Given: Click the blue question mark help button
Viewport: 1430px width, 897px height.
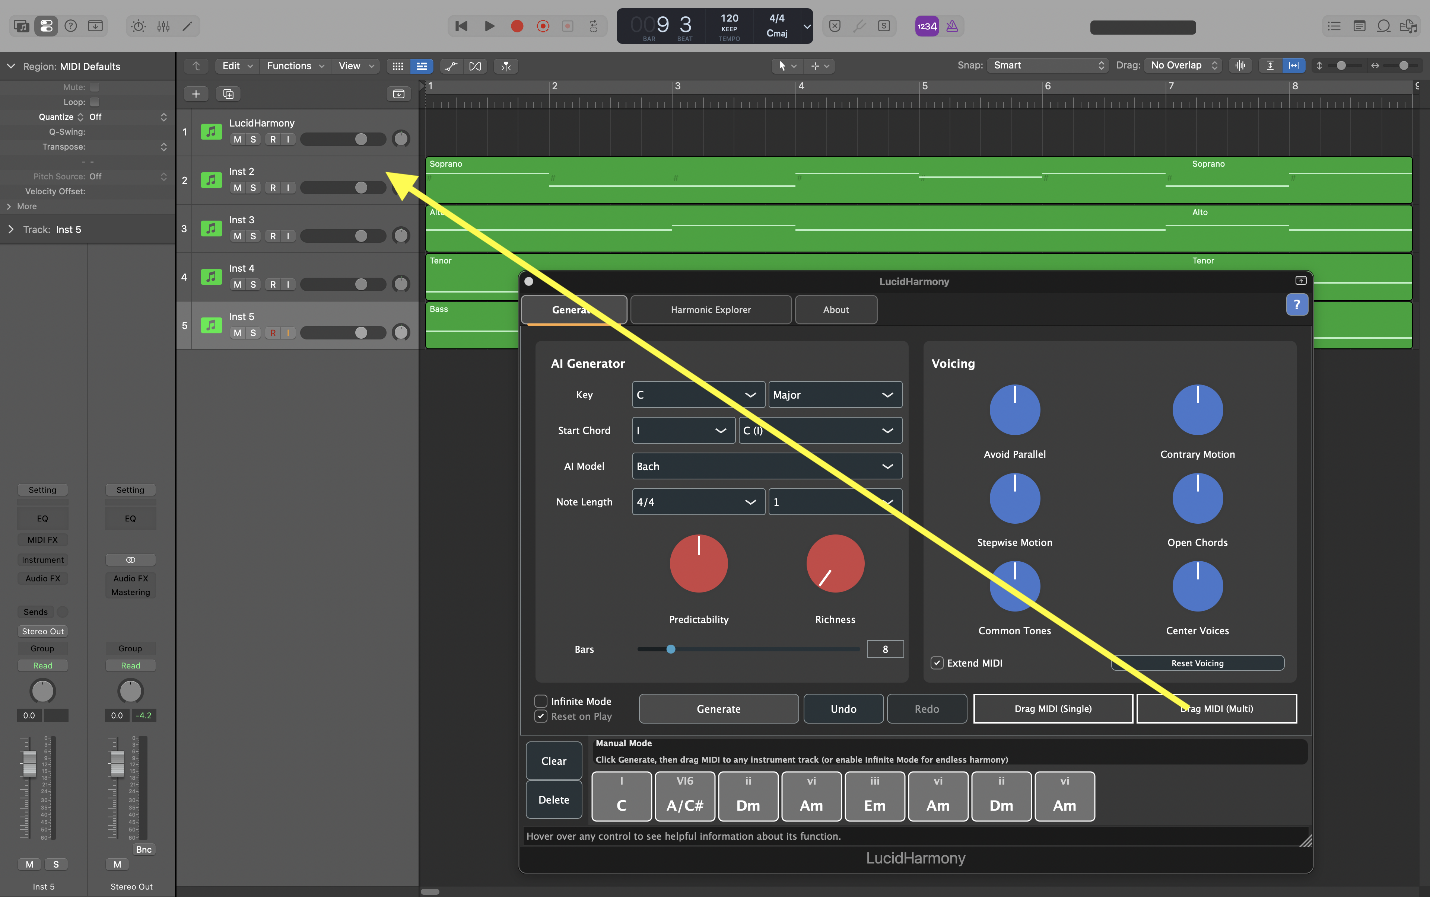Looking at the screenshot, I should tap(1297, 304).
